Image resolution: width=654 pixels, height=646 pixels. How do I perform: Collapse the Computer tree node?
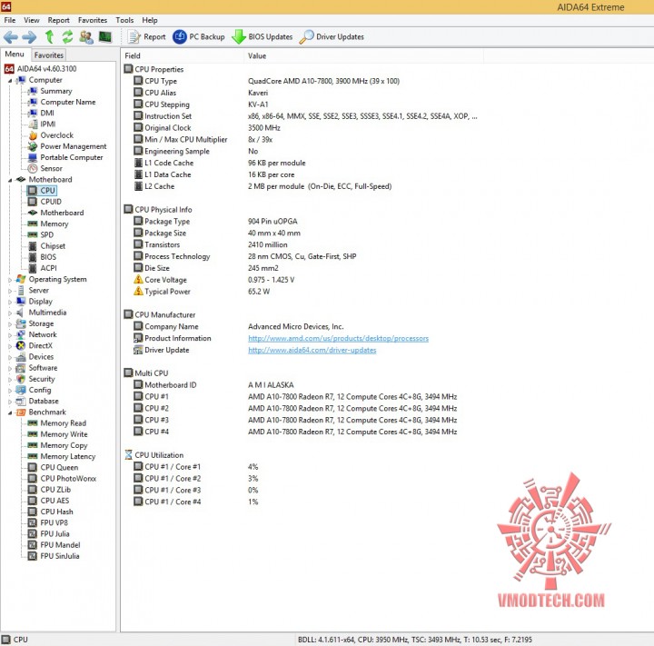pyautogui.click(x=10, y=80)
